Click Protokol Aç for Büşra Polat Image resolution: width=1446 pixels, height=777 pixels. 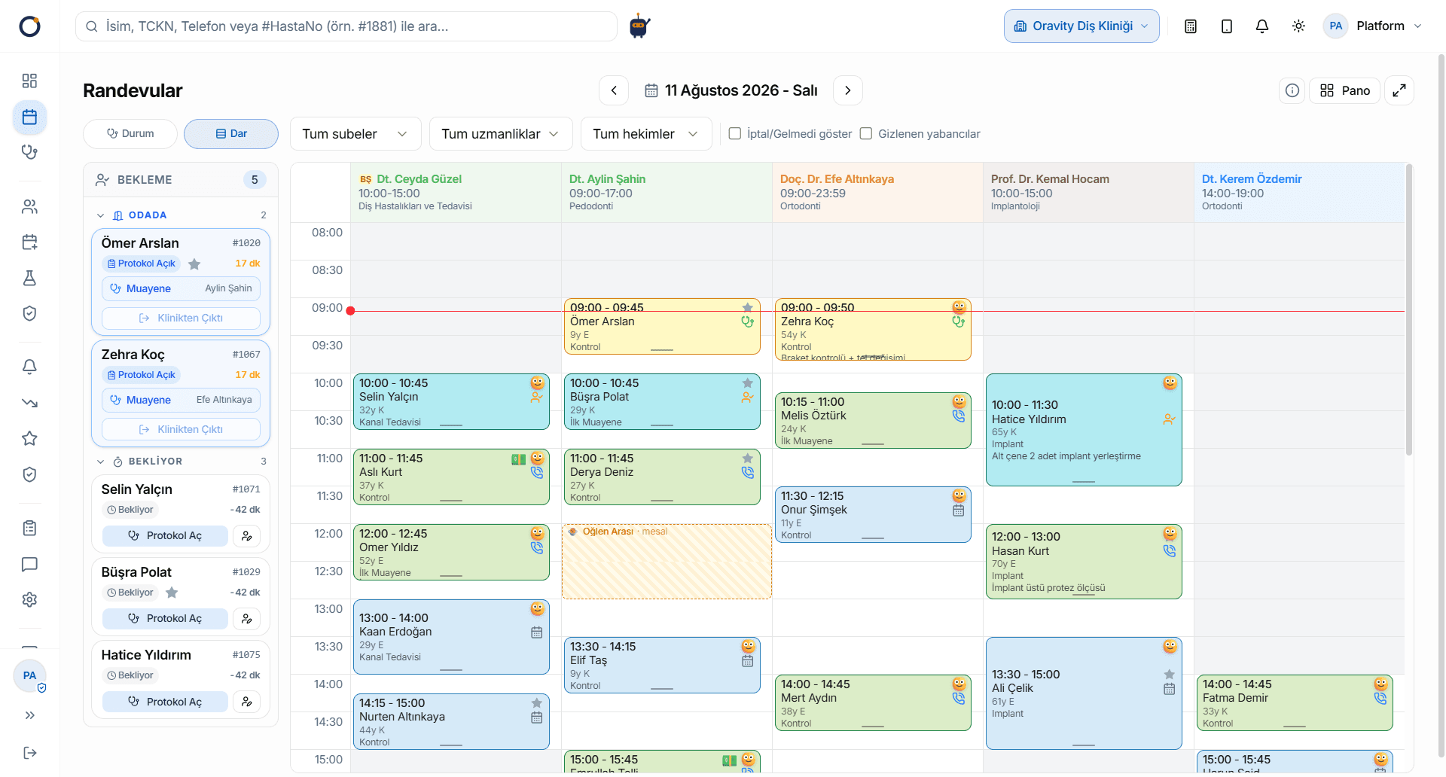tap(165, 619)
